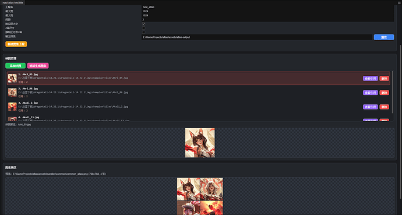The width and height of the screenshot is (402, 215).
Task: Open the panel menu icon in the tab bar
Action: tap(399, 2)
